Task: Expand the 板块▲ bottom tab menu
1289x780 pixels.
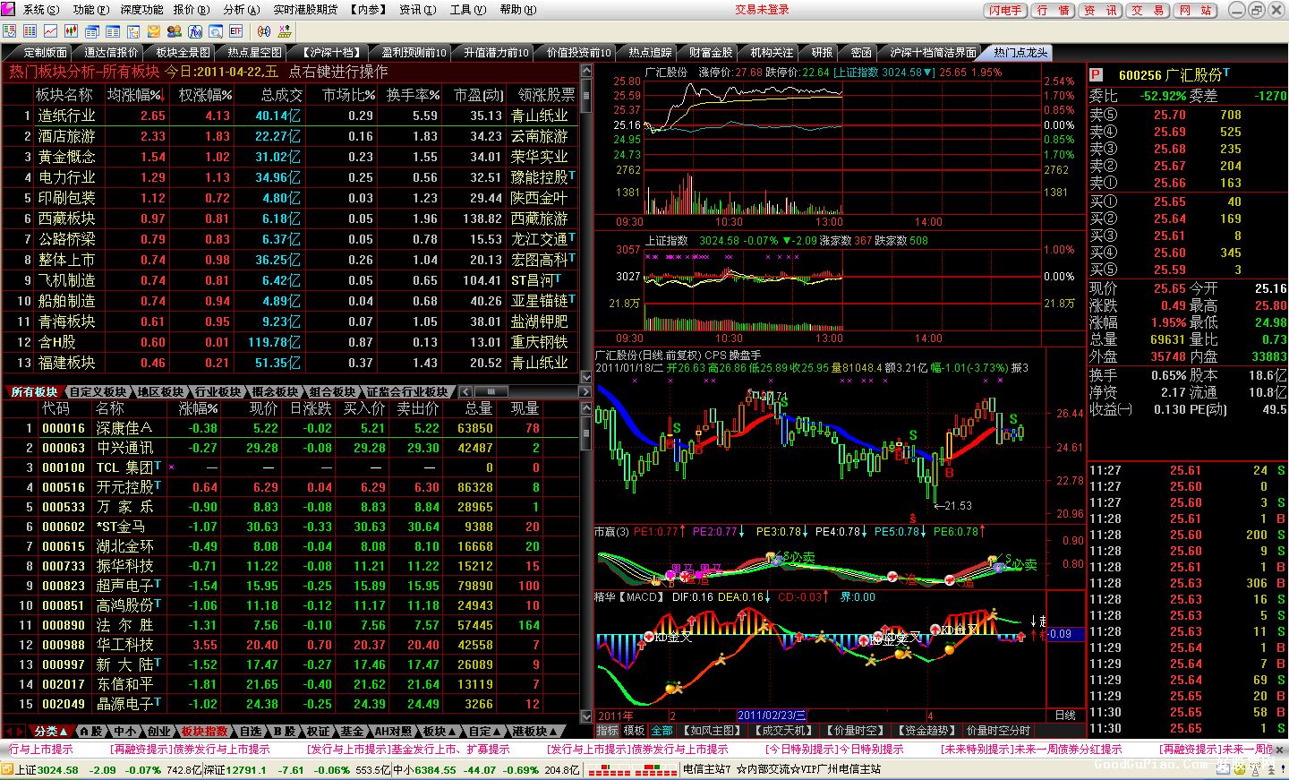Action: [x=440, y=732]
